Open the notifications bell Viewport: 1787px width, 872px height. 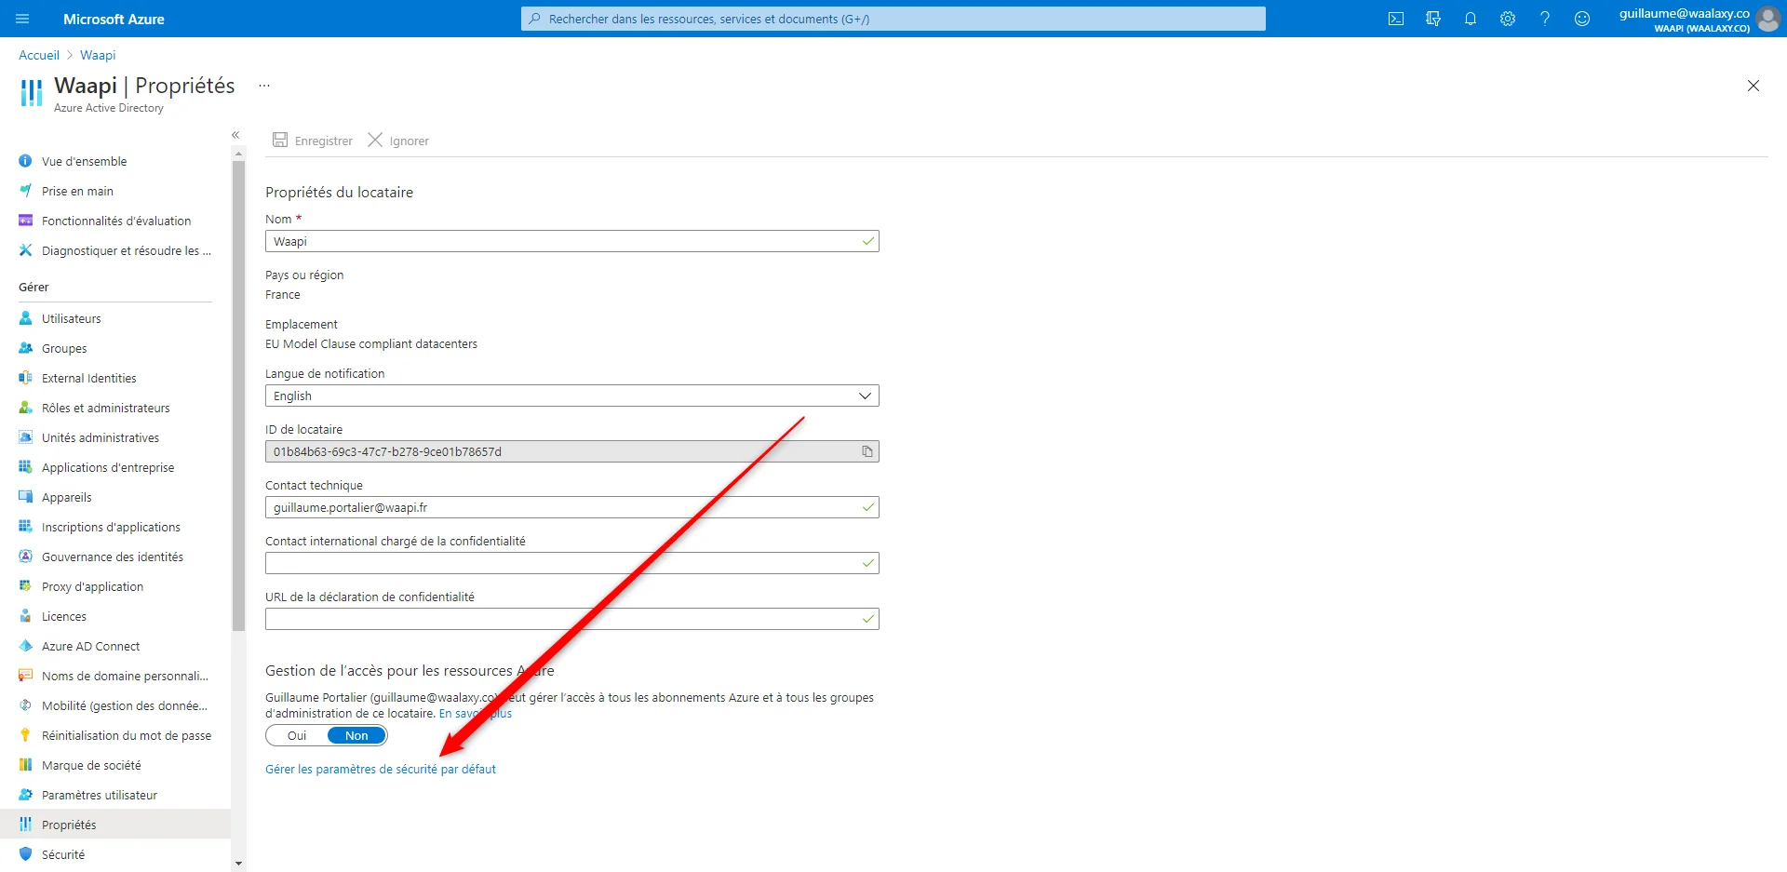pyautogui.click(x=1471, y=19)
